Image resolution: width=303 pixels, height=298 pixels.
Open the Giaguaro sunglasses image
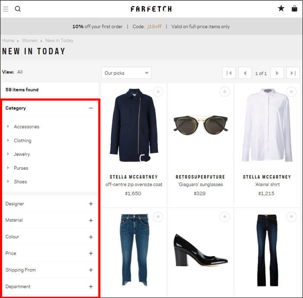(x=200, y=125)
